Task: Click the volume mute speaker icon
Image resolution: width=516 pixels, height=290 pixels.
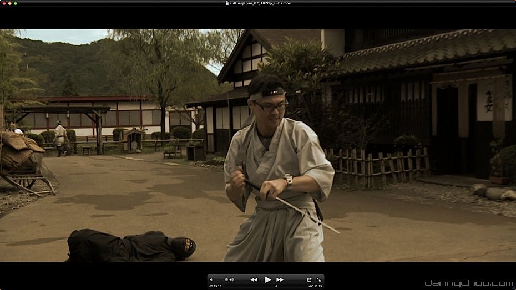Action: coord(211,279)
